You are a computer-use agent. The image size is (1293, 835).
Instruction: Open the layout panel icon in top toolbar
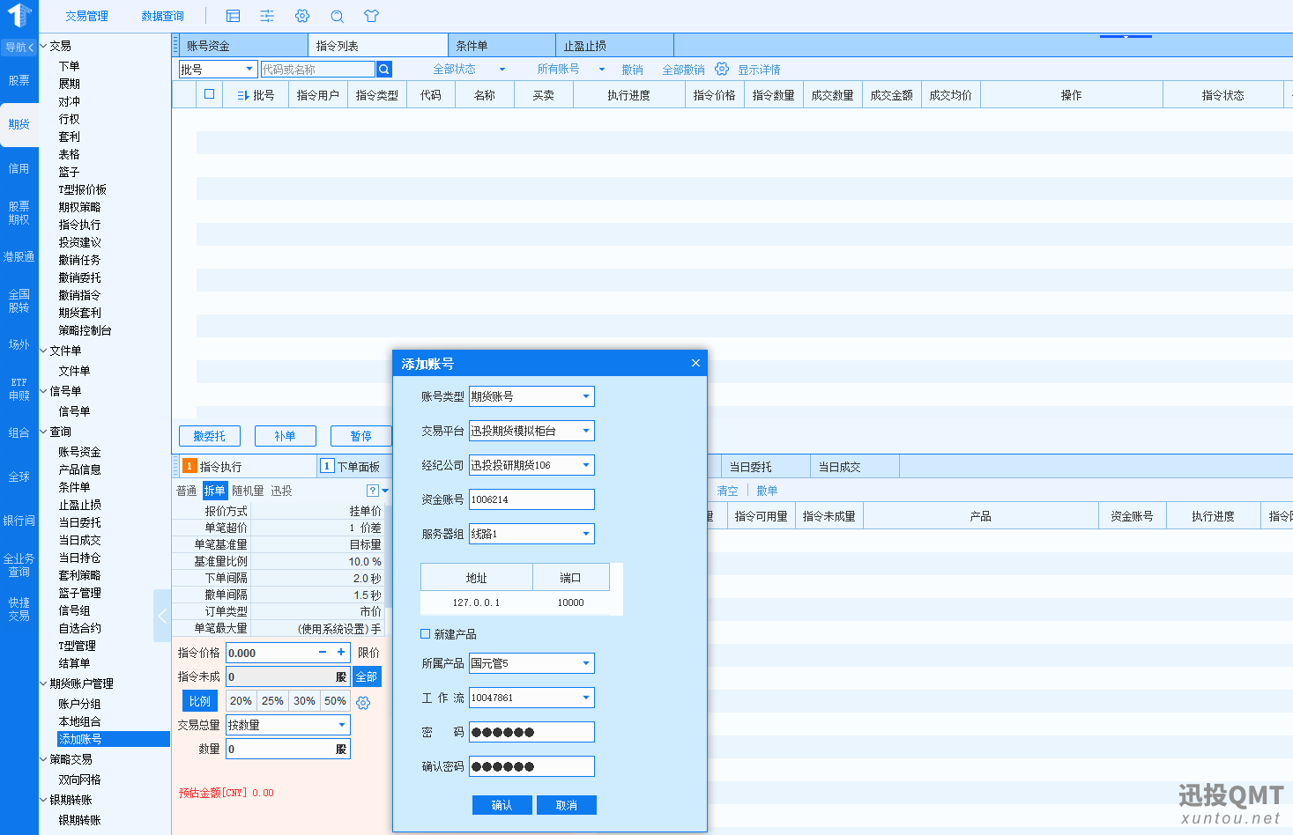point(233,16)
